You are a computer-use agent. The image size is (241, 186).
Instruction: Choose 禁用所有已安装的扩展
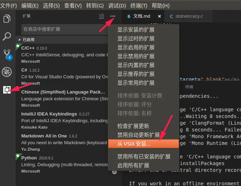(144, 157)
